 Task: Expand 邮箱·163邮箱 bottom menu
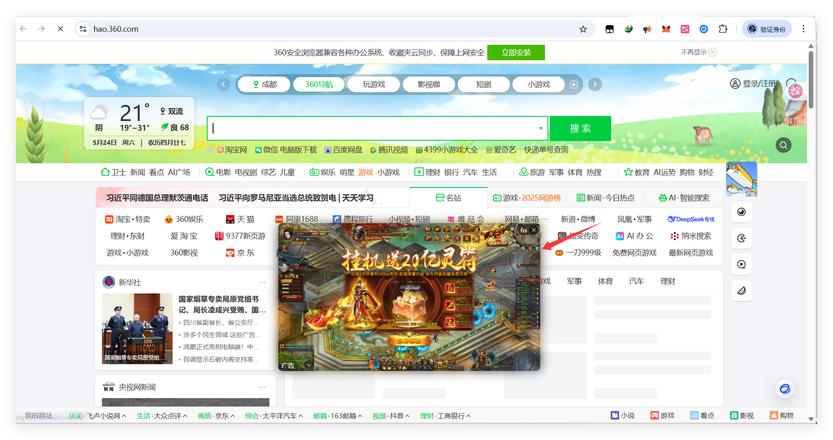pyautogui.click(x=360, y=416)
